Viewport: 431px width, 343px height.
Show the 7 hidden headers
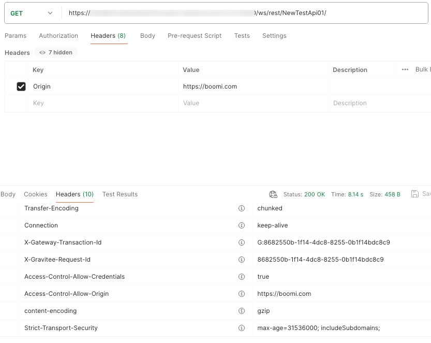[56, 52]
